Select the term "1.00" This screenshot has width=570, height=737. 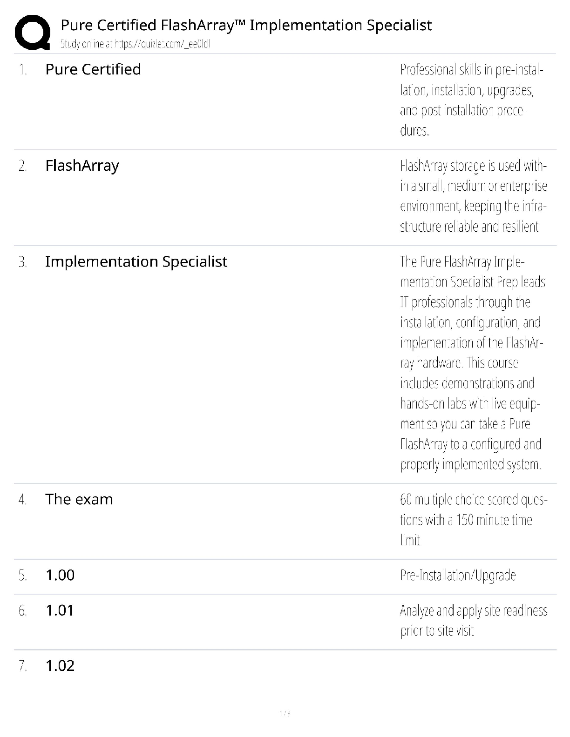click(x=60, y=575)
